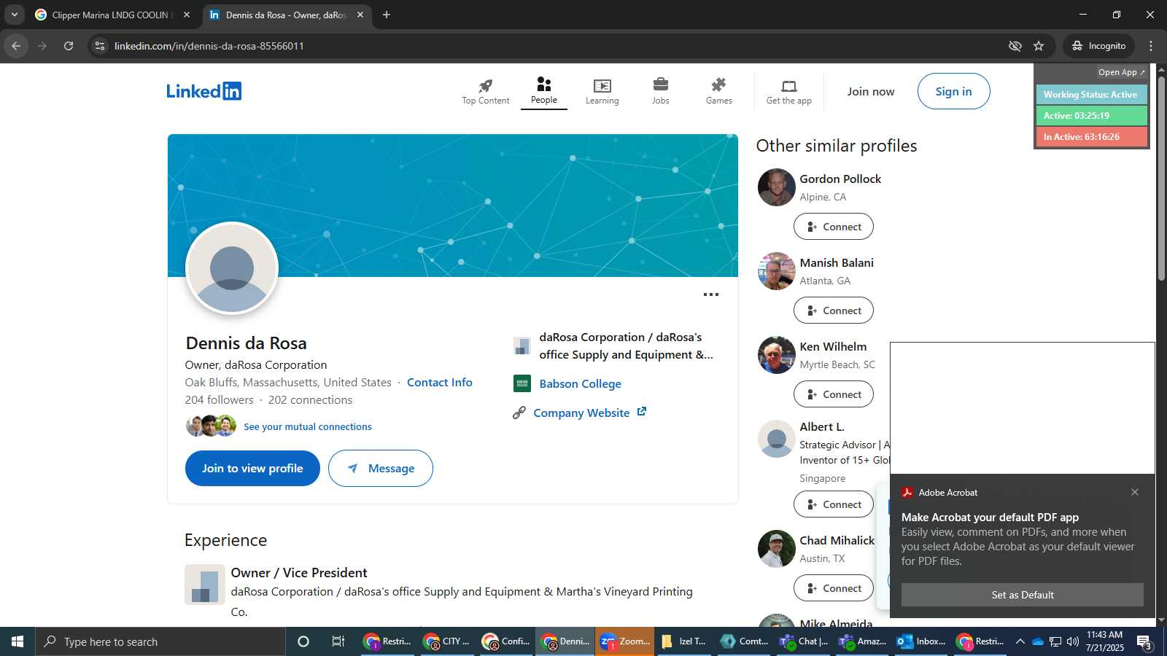Open the Outlook Inbox taskbar app
Image resolution: width=1167 pixels, height=656 pixels.
[x=921, y=641]
